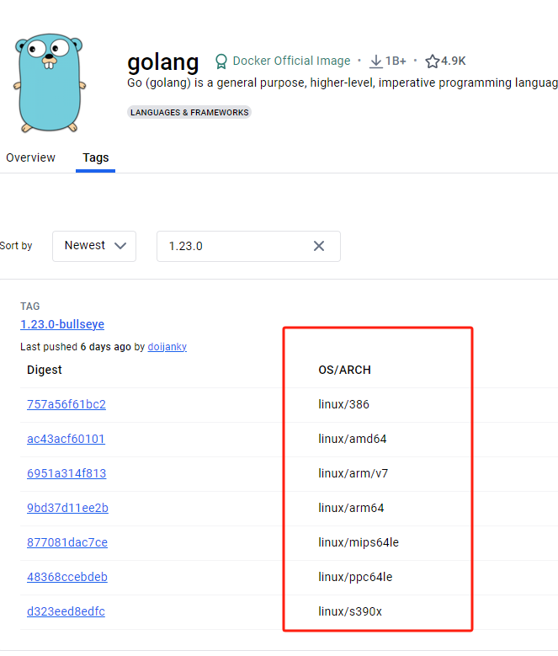Switch to the Overview tab
This screenshot has width=558, height=656.
pos(30,157)
